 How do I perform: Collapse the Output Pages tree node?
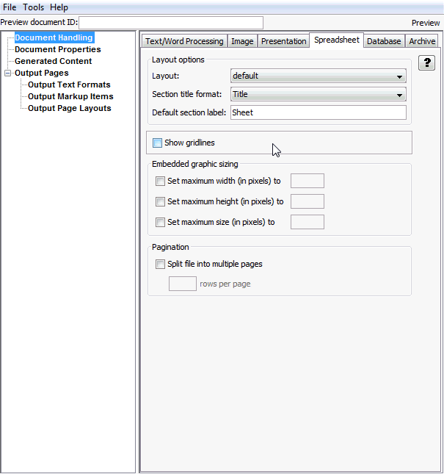[x=8, y=73]
